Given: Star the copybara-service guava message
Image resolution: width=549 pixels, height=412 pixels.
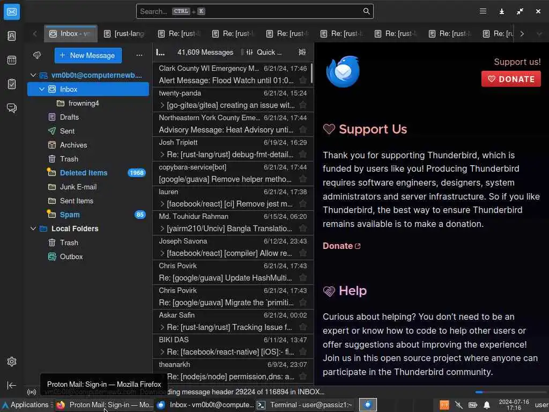Looking at the screenshot, I should coord(303,179).
